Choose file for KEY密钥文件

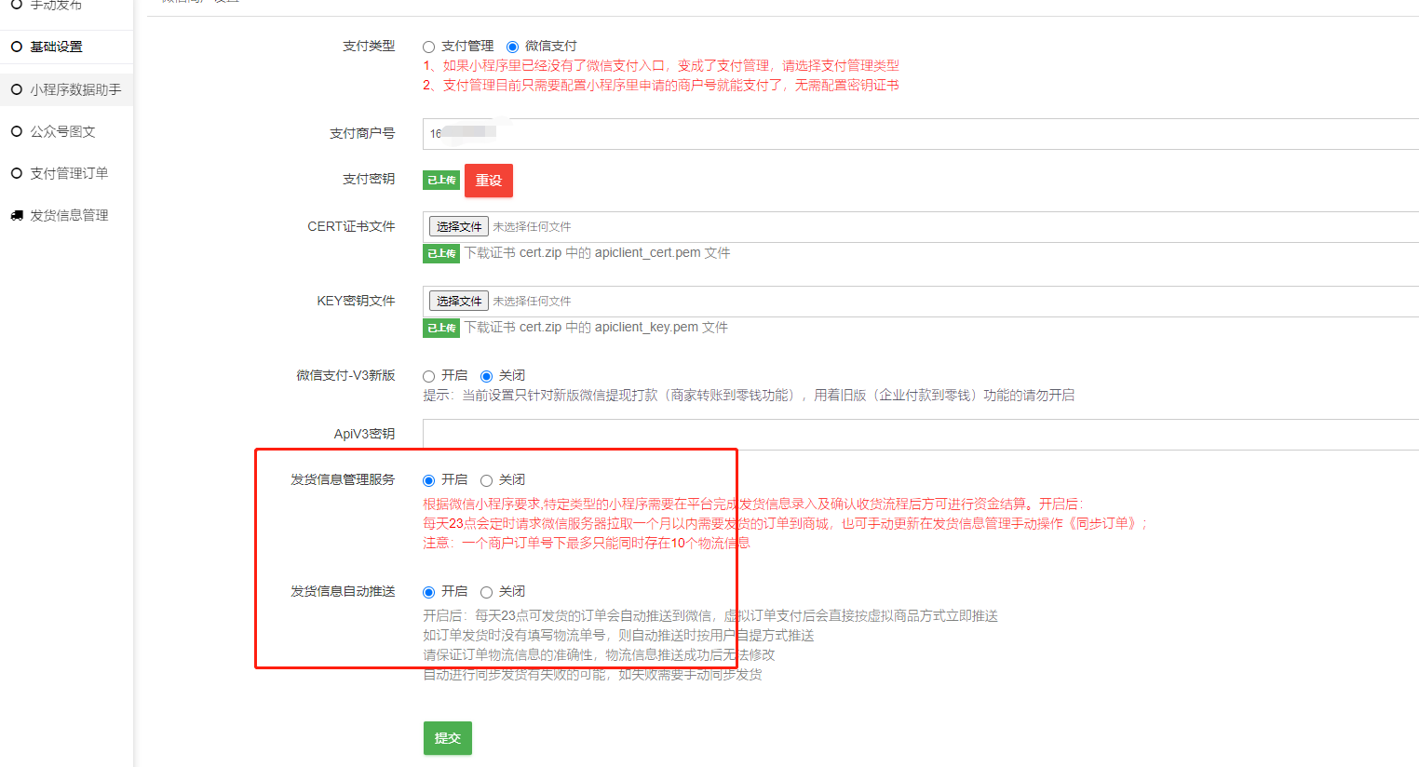coord(458,301)
